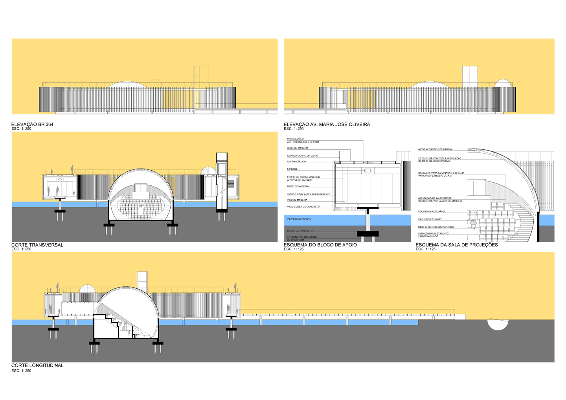Click the ELEVAÇÃO BR 364 title

point(32,125)
